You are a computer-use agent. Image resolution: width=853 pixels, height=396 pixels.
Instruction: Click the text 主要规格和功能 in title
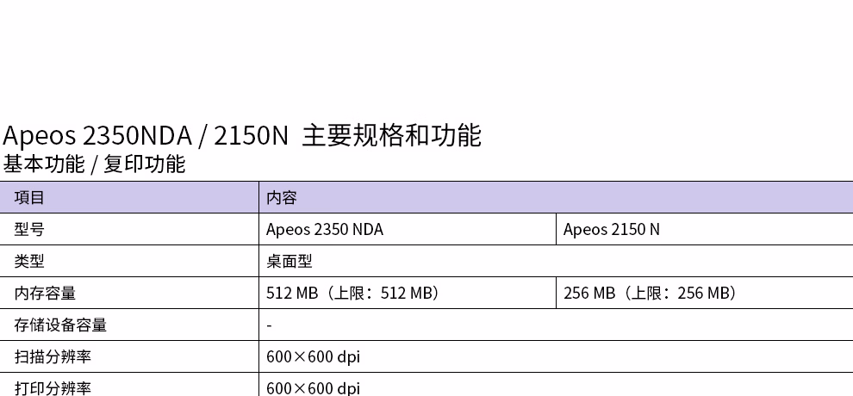[x=392, y=136]
